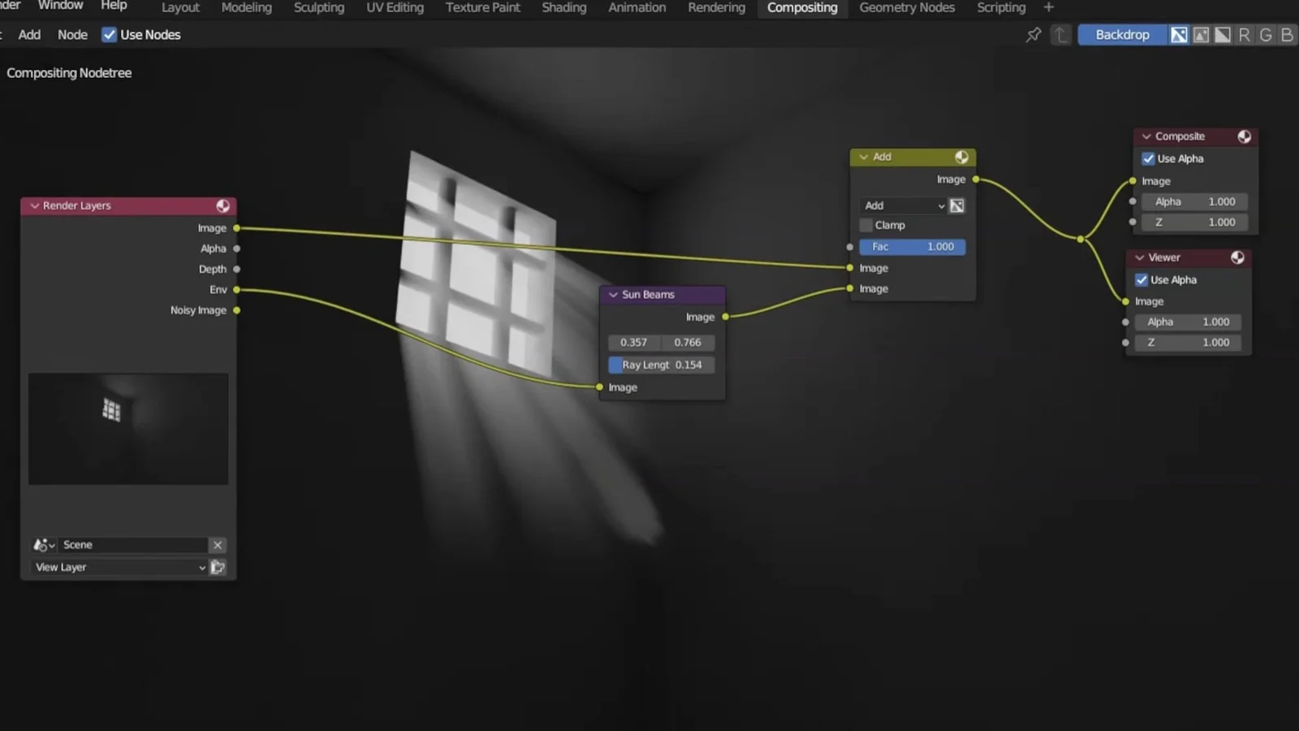This screenshot has height=731, width=1299.
Task: Open the View Layer dropdown
Action: [119, 568]
